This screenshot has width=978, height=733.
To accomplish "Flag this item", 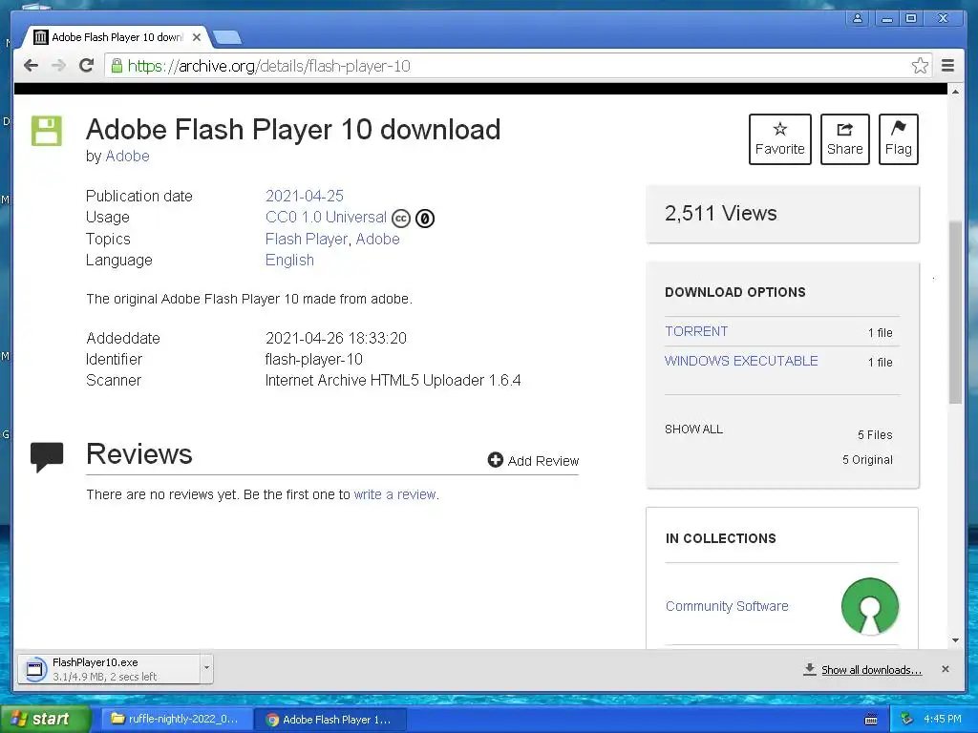I will click(x=898, y=139).
